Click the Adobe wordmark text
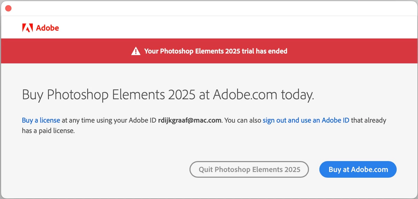Viewport: 418px width, 199px height. click(47, 28)
